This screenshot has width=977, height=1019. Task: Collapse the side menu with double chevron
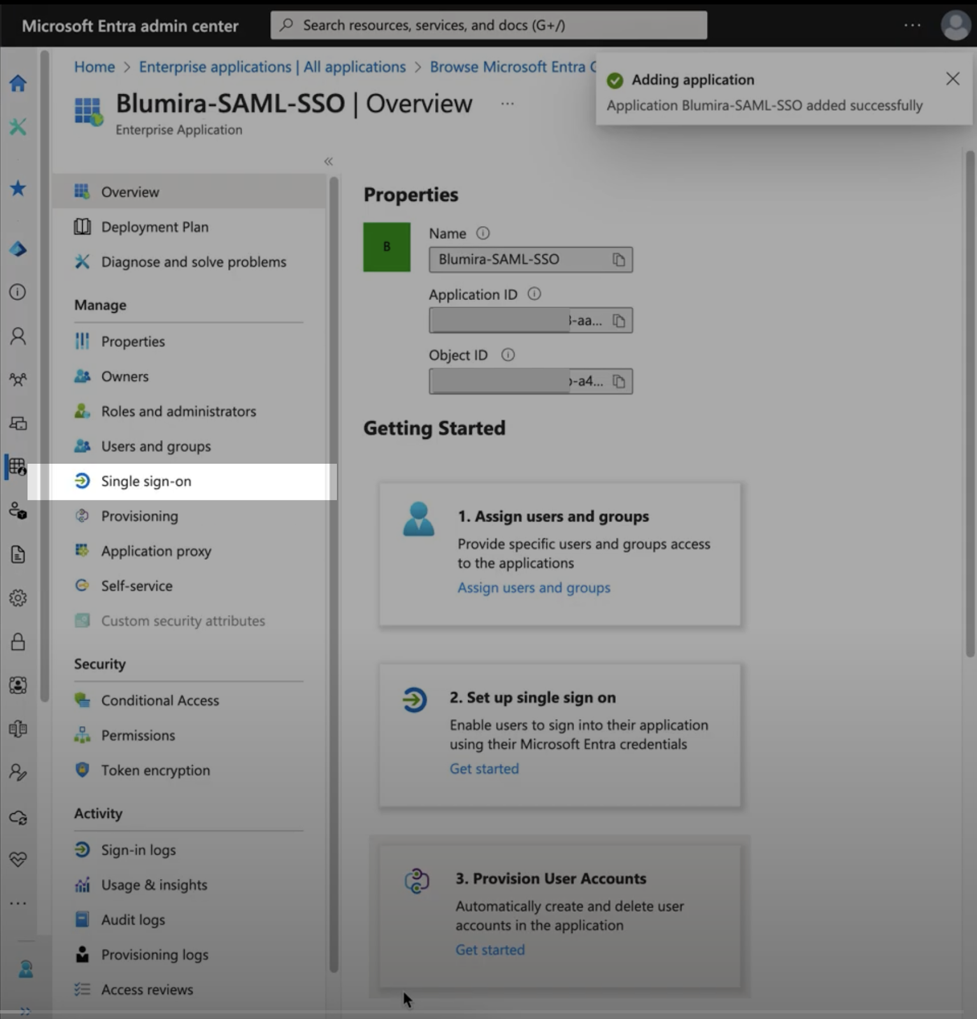pos(328,161)
